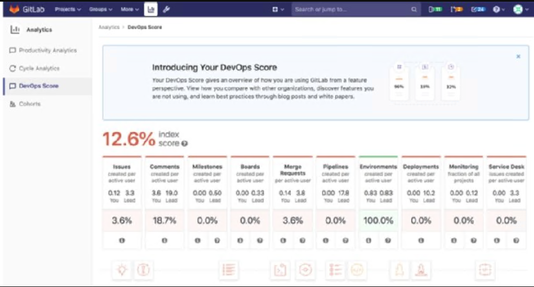Click the lightbulb stage icon
This screenshot has height=287, width=534.
pyautogui.click(x=122, y=270)
